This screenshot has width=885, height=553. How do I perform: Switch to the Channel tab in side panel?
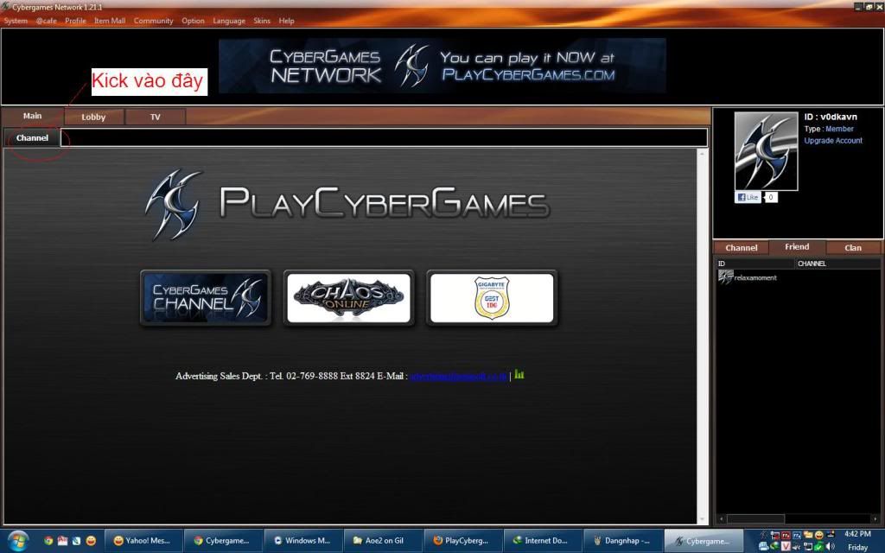741,248
